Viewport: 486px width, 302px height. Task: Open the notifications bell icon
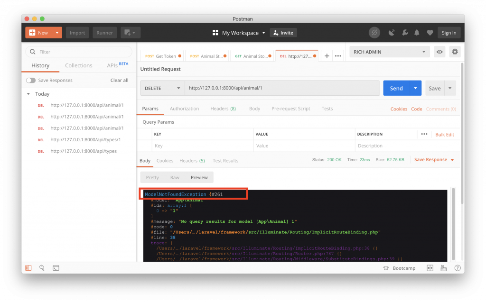417,33
